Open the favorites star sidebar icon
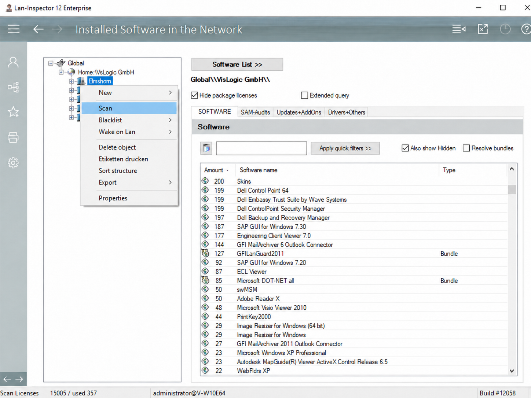Image resolution: width=531 pixels, height=398 pixels. [x=13, y=112]
